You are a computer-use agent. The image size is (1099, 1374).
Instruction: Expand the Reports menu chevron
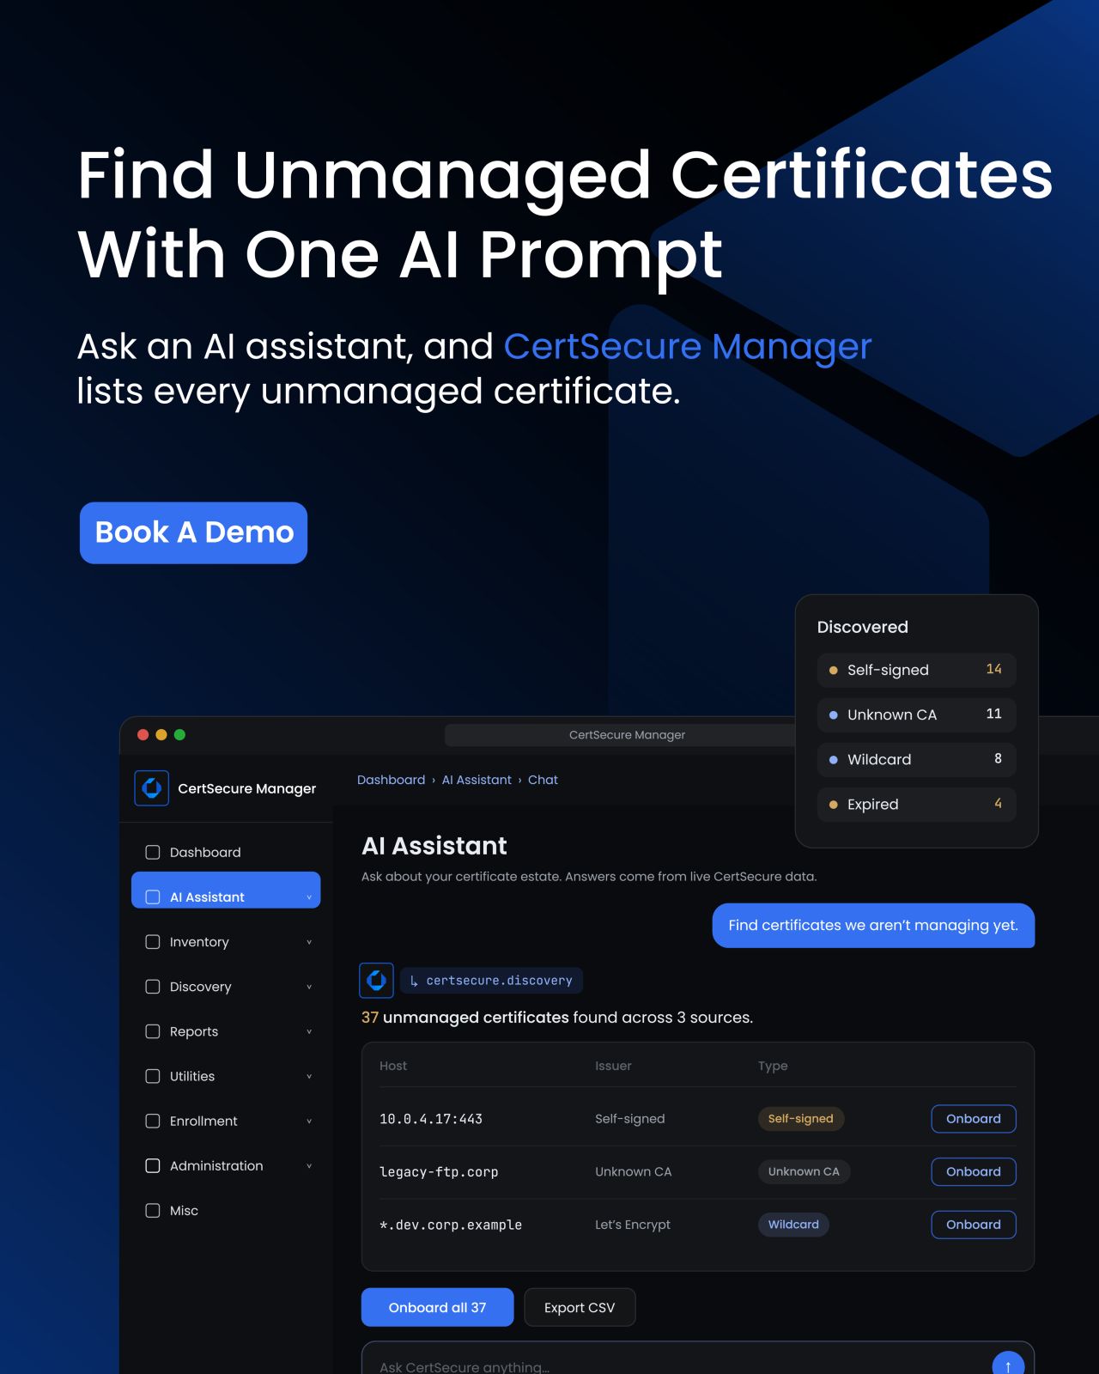(309, 1031)
